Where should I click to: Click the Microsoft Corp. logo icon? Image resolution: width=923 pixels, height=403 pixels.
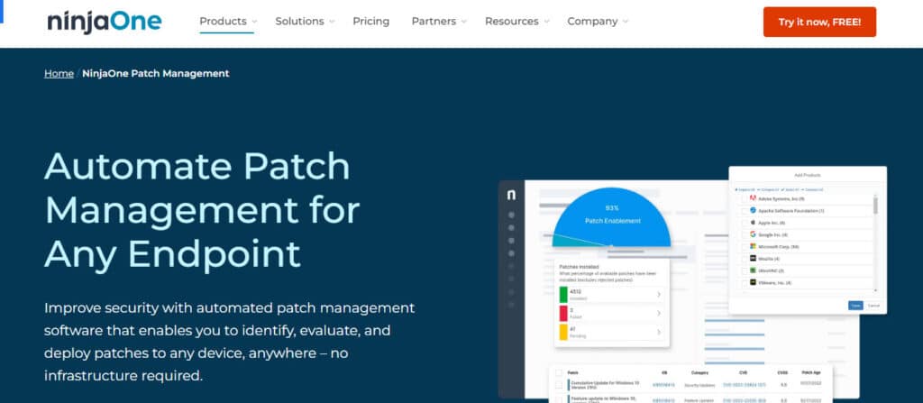(752, 246)
